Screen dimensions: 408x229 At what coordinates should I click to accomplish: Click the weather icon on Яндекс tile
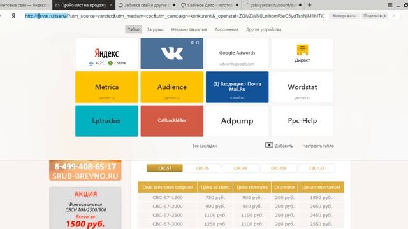pyautogui.click(x=91, y=64)
